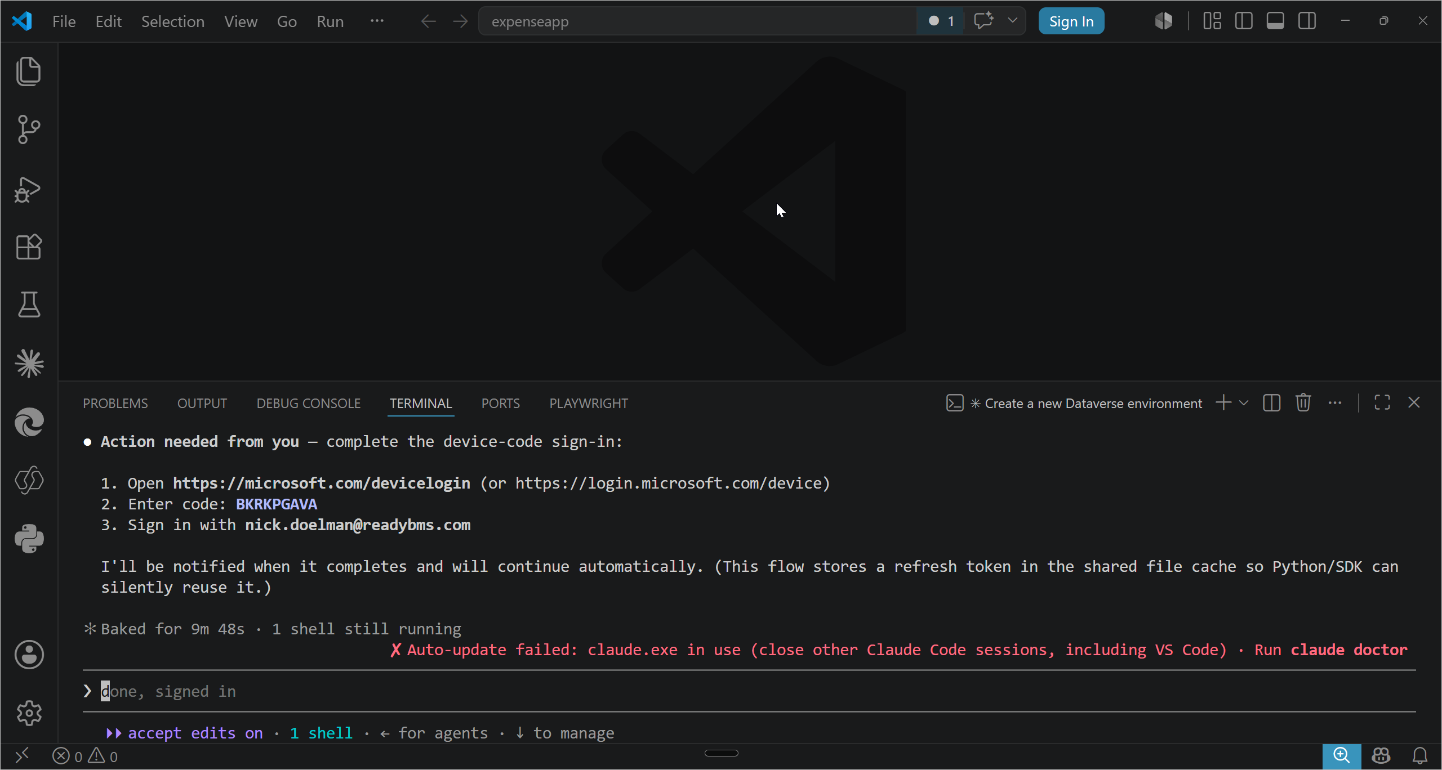The width and height of the screenshot is (1442, 770).
Task: Expand the chat dropdown arrow in title bar
Action: click(x=1012, y=21)
